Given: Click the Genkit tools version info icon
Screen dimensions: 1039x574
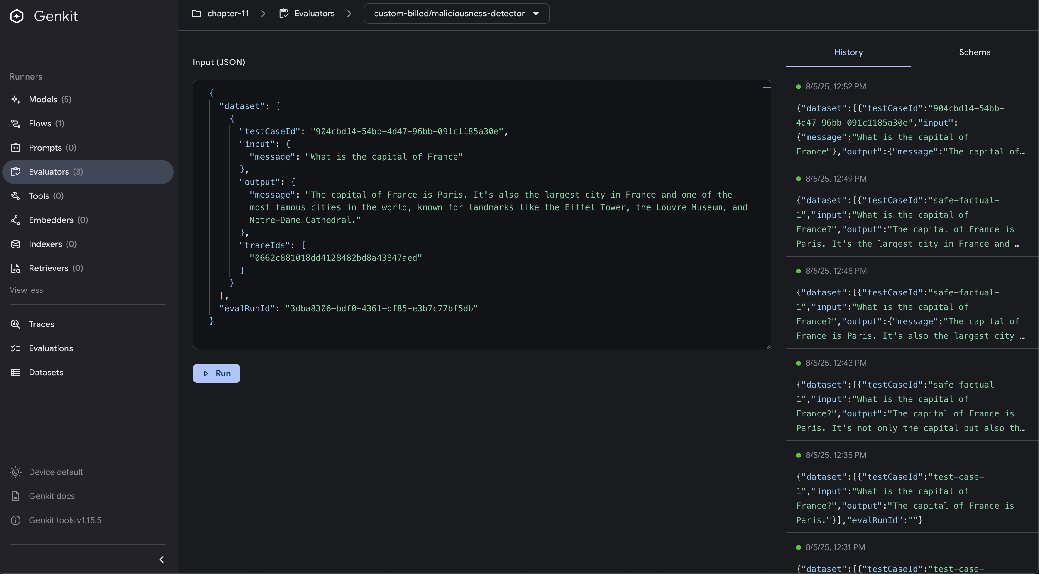Looking at the screenshot, I should [16, 520].
